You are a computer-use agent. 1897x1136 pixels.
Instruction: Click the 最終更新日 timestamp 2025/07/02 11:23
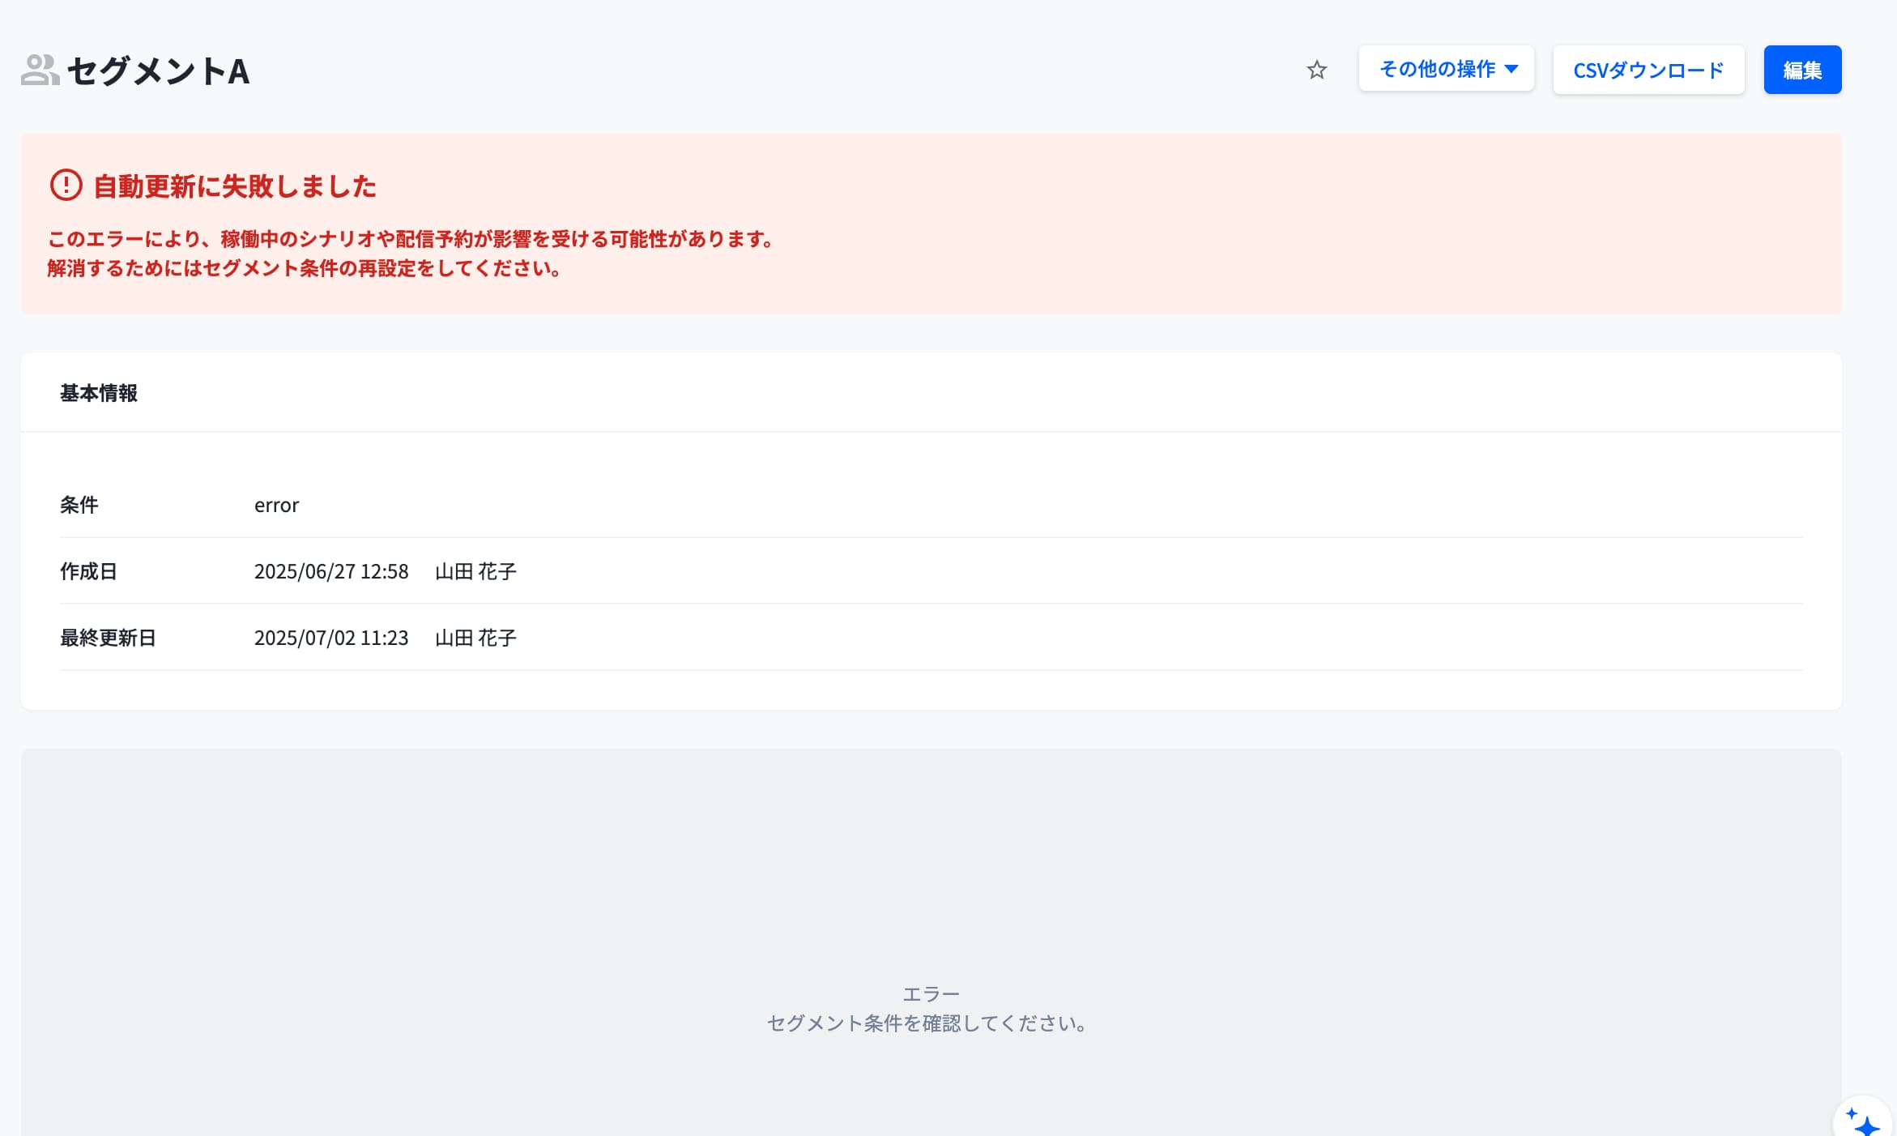pos(330,638)
